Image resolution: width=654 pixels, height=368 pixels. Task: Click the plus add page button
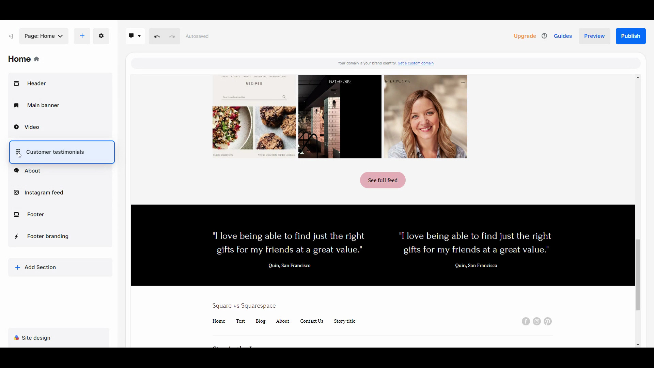[x=82, y=36]
